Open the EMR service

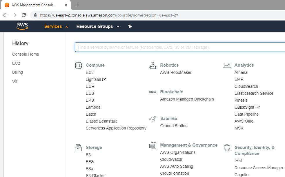tap(239, 79)
